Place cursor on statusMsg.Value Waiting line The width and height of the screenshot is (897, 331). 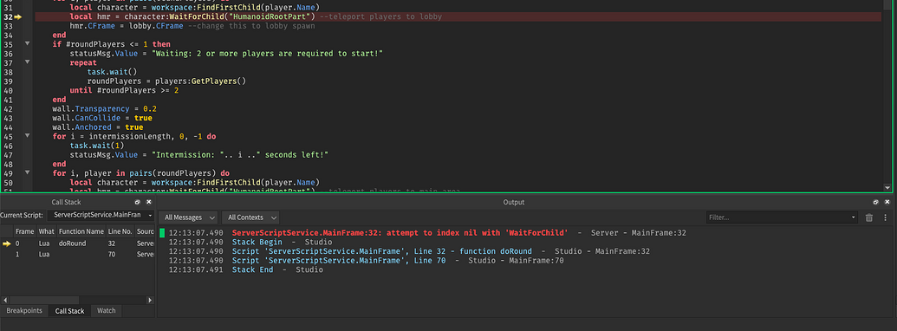click(x=226, y=53)
